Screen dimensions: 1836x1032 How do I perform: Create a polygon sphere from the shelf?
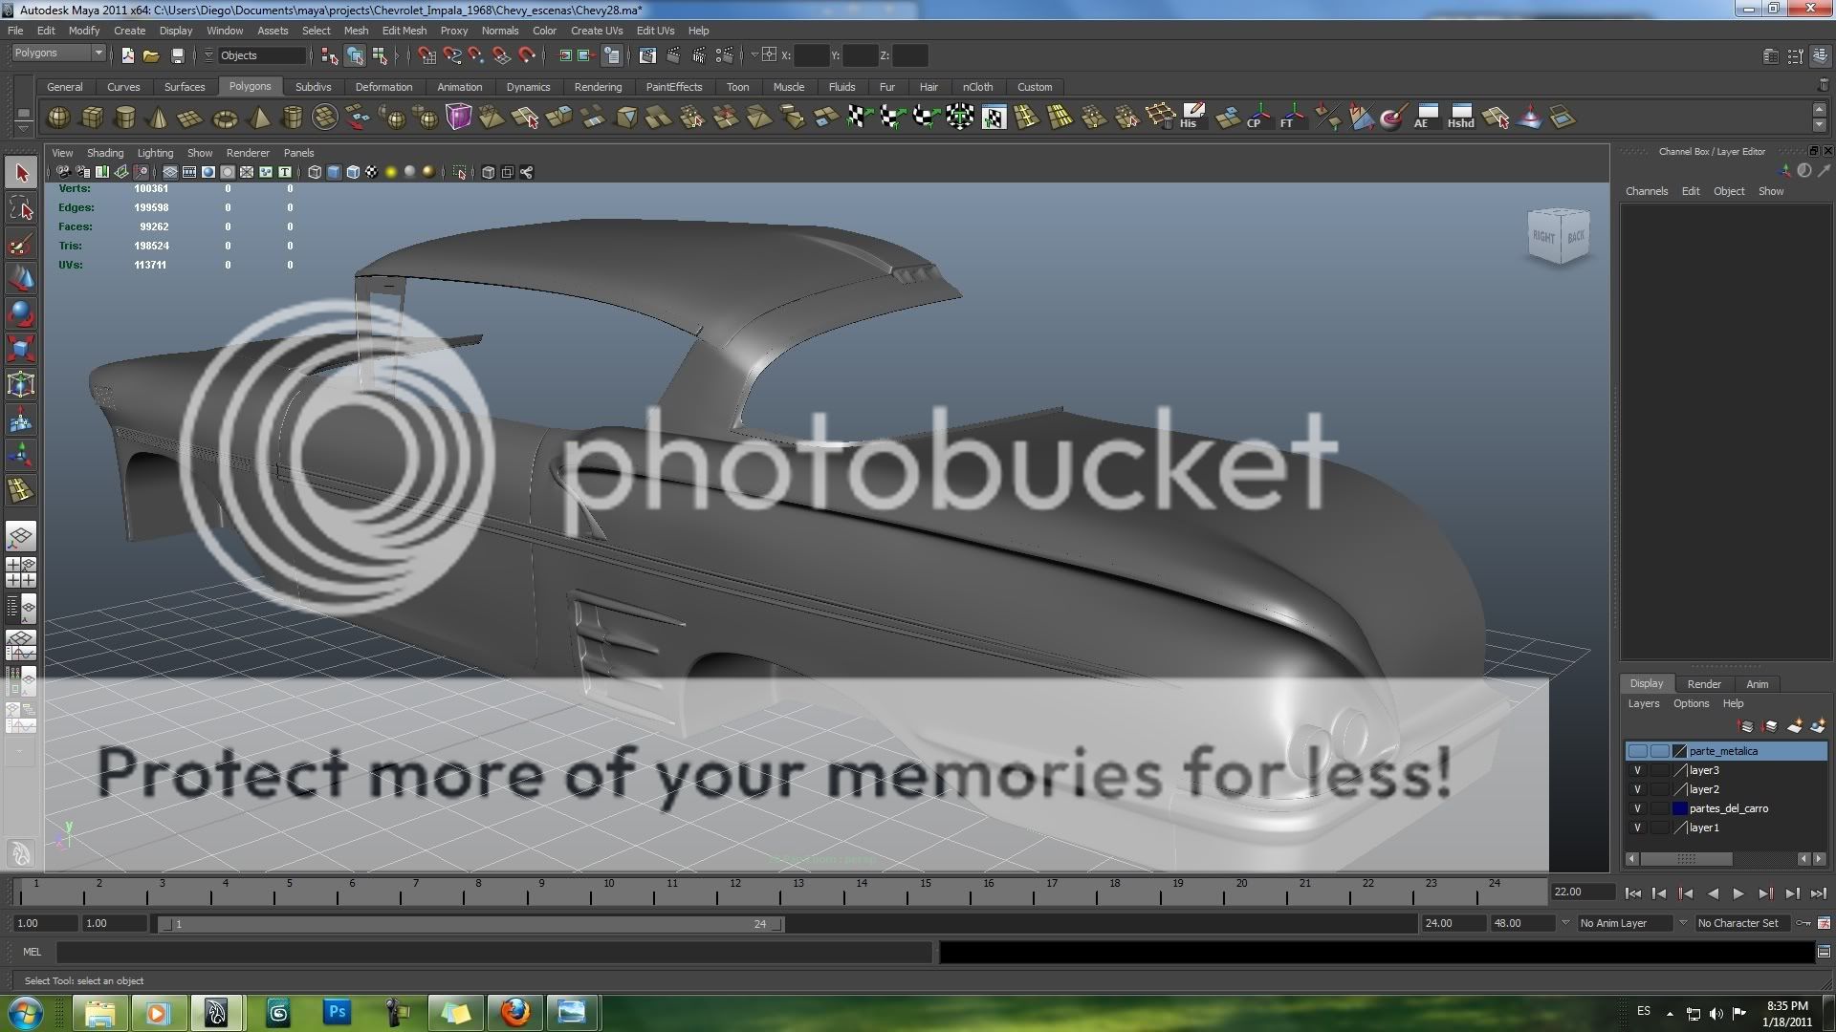tap(58, 118)
